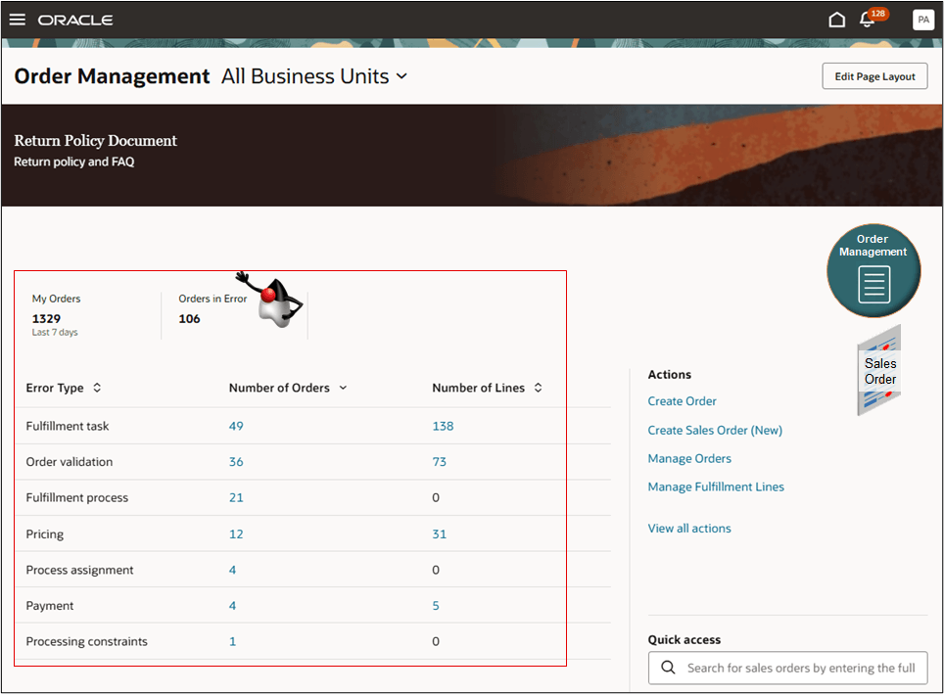Click the Oracle logo

pyautogui.click(x=75, y=19)
